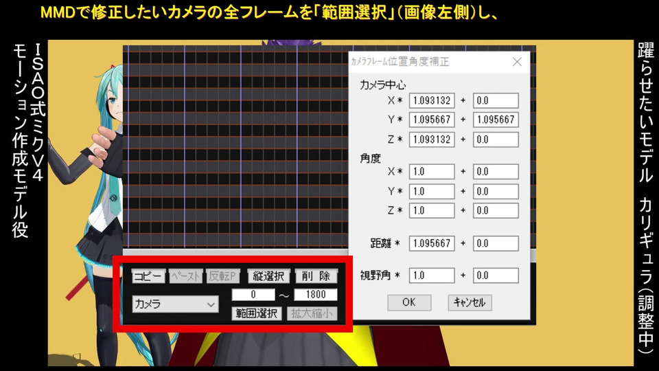Click 角度 Z multiplier field

[x=432, y=211]
